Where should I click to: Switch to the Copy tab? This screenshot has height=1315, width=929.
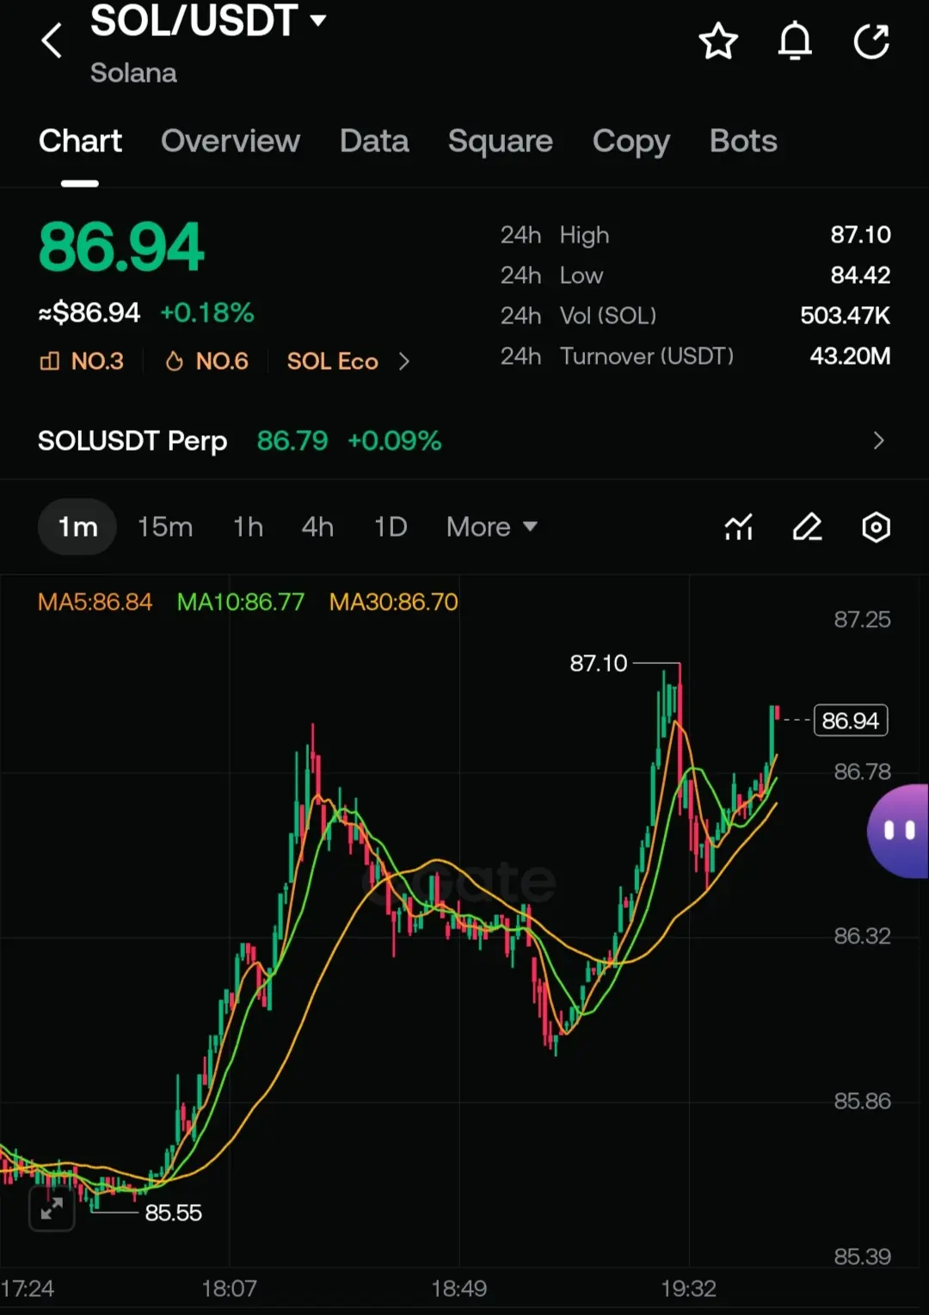pos(631,141)
